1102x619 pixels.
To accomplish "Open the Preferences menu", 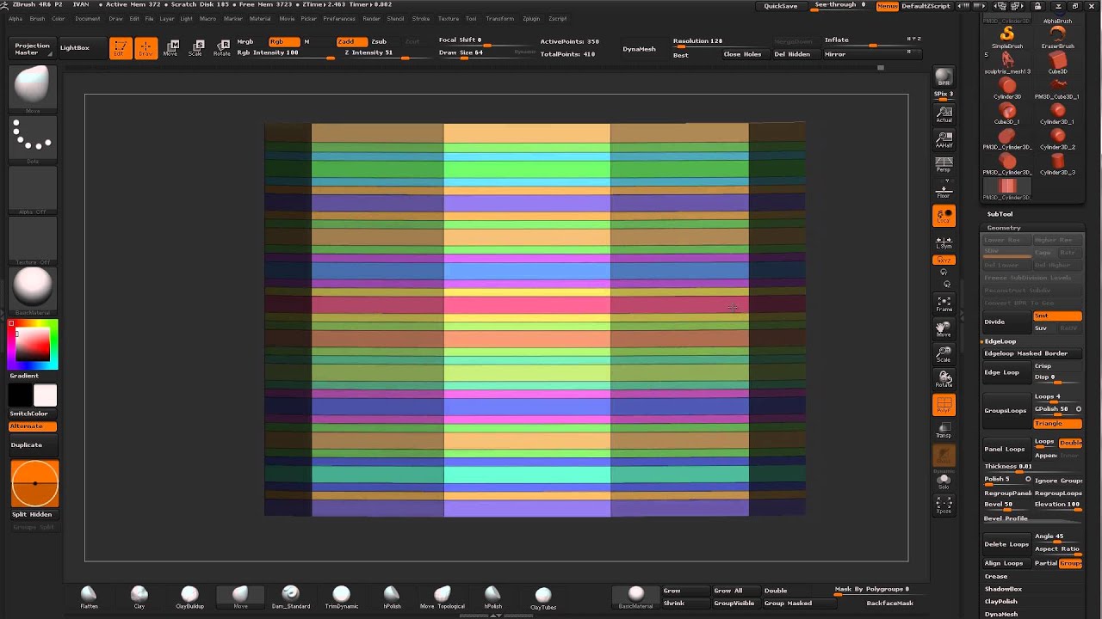I will click(x=339, y=18).
